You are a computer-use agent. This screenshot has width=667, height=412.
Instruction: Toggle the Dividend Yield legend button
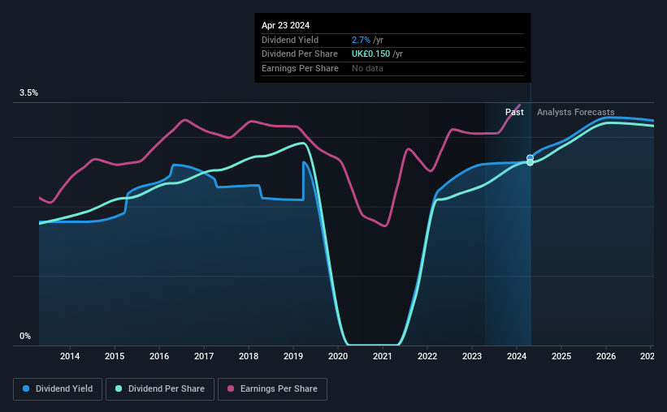58,389
